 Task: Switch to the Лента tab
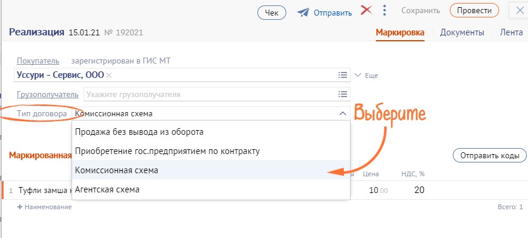pyautogui.click(x=511, y=32)
